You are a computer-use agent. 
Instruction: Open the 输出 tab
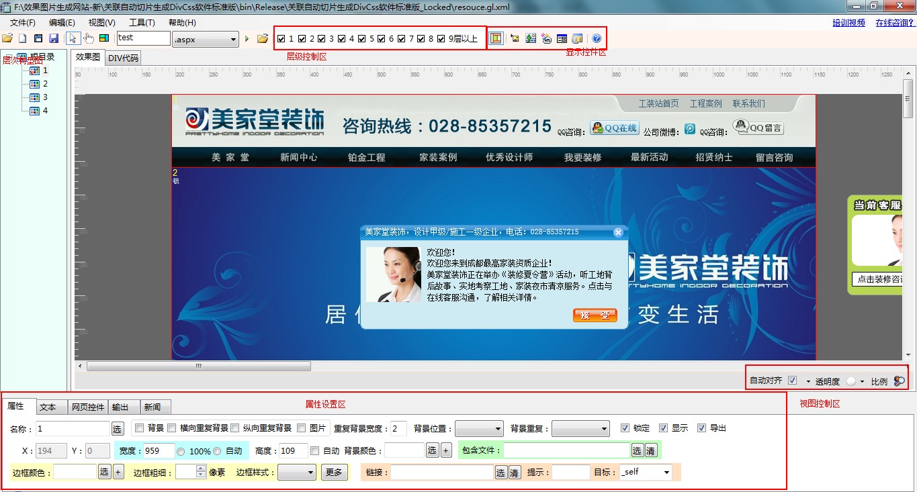click(x=124, y=407)
